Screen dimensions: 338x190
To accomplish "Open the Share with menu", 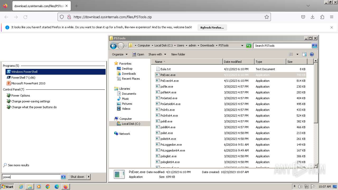I will (157, 54).
